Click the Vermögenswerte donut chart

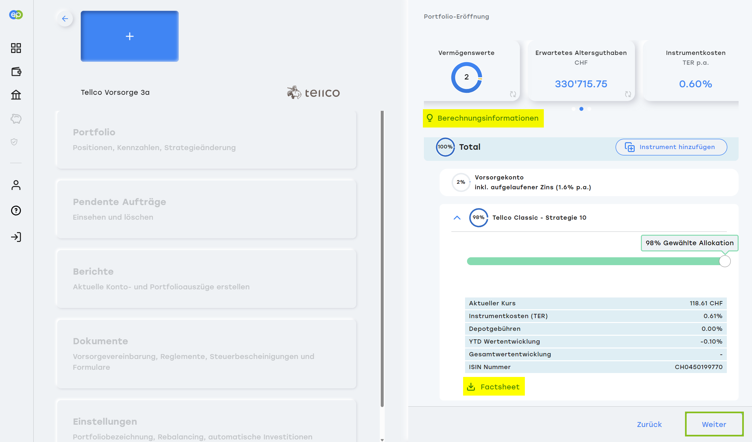click(467, 77)
